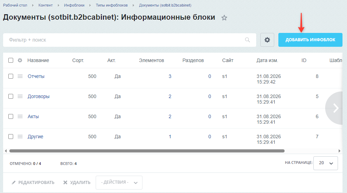This screenshot has width=347, height=193.
Task: Click ID value 6 in Акты row
Action: pyautogui.click(x=317, y=116)
